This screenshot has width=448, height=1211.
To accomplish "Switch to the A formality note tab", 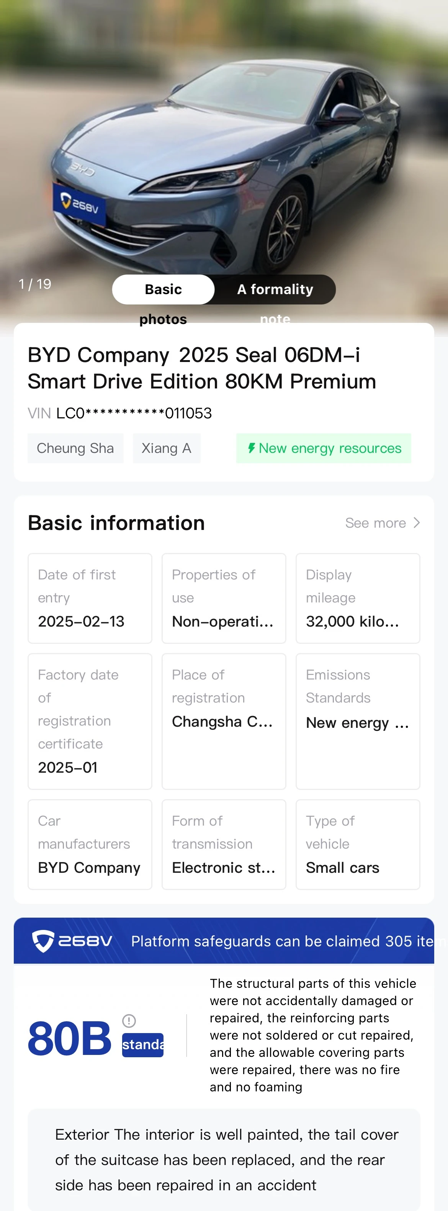I will pos(275,290).
